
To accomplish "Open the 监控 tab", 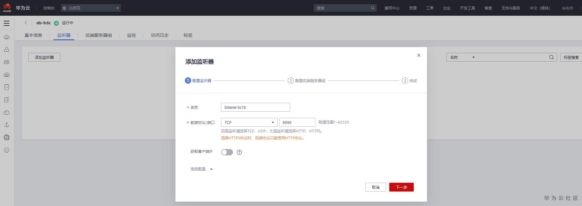I will click(x=131, y=35).
